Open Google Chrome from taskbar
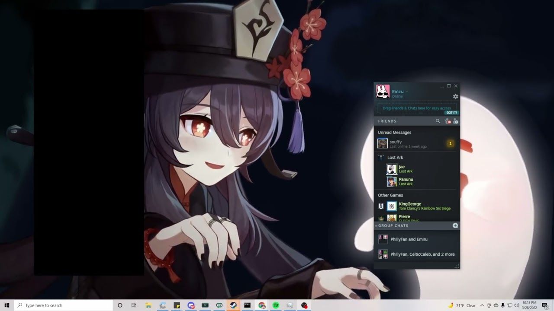This screenshot has width=554, height=311. (262, 305)
